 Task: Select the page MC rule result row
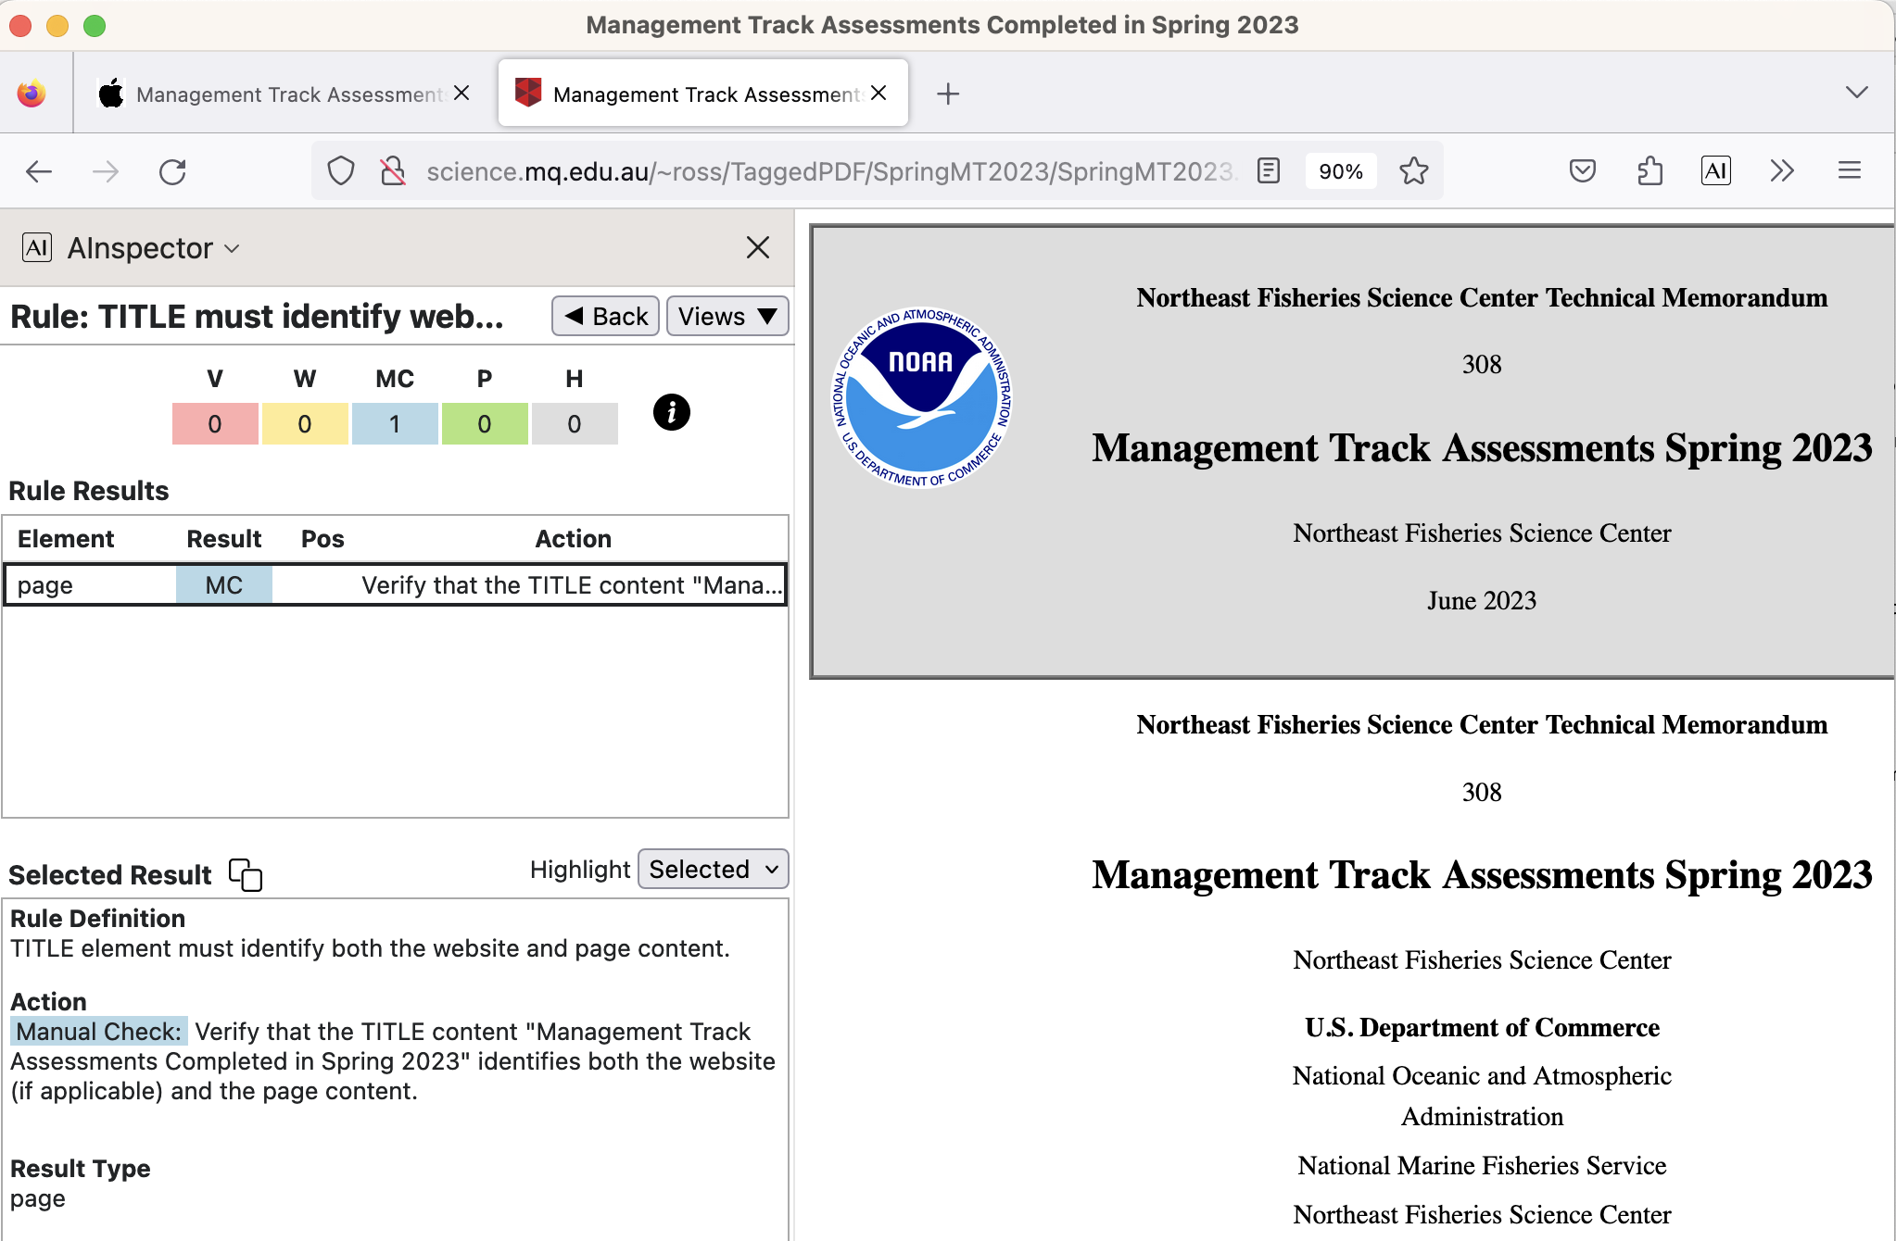[395, 585]
